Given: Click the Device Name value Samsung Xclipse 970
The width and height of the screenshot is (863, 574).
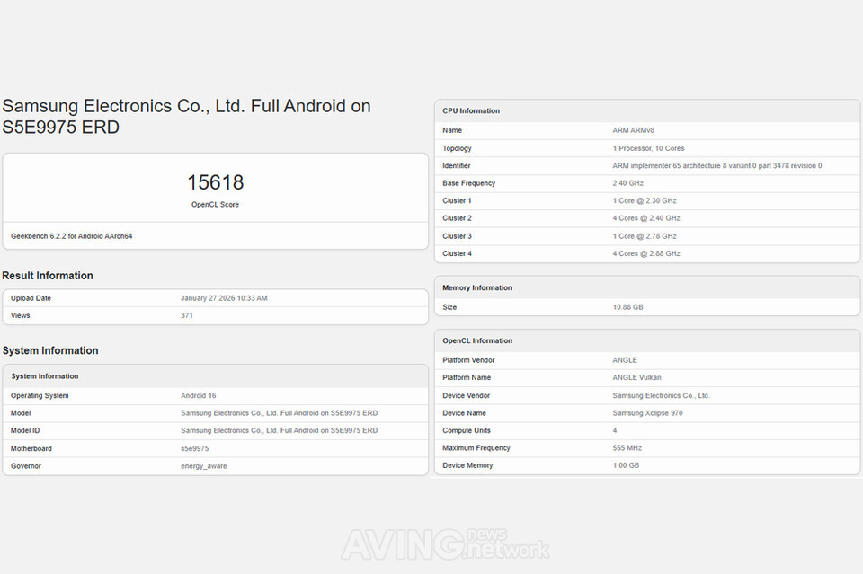Looking at the screenshot, I should click(648, 413).
